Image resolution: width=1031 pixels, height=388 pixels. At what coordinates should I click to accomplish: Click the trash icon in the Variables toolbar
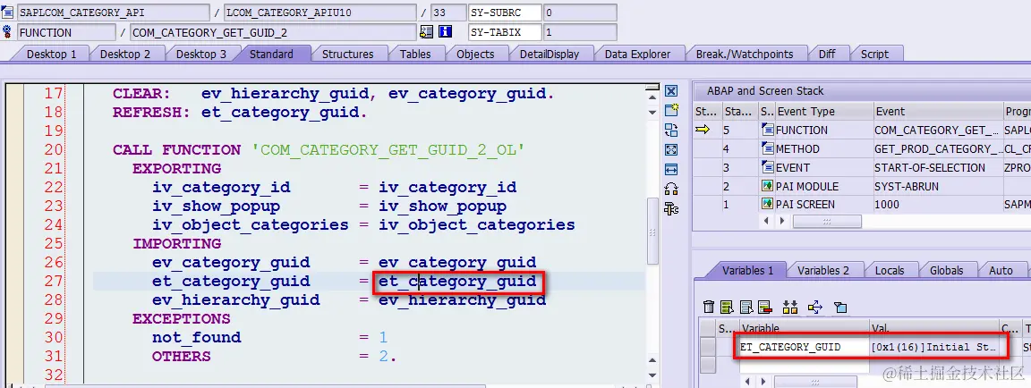(708, 307)
